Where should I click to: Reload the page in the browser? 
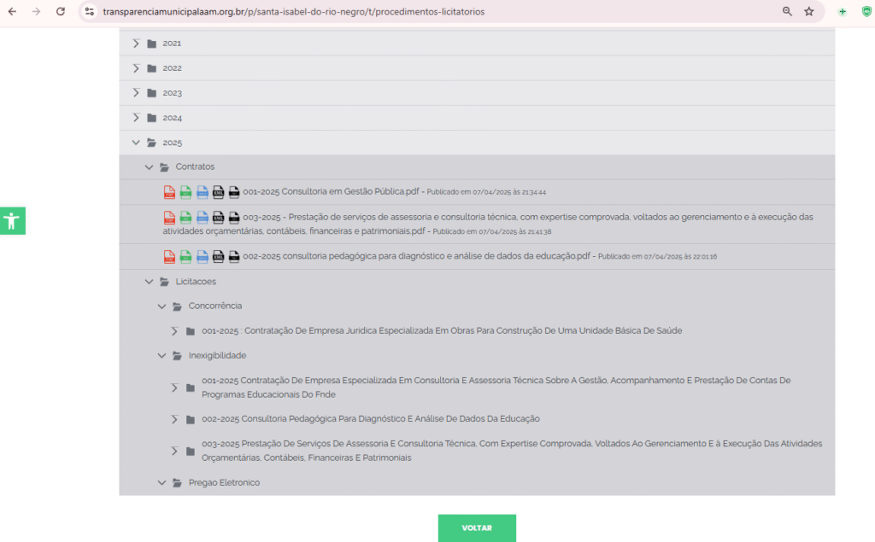click(x=60, y=12)
